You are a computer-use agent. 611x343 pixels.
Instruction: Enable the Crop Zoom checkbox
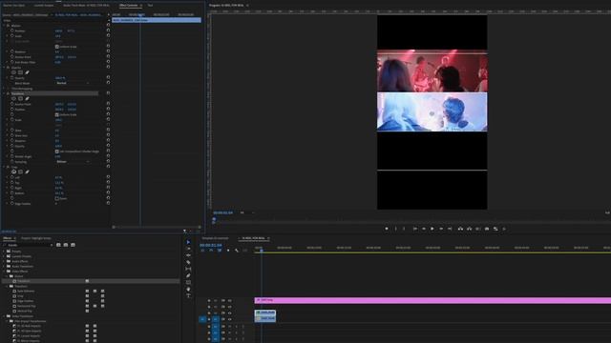pyautogui.click(x=57, y=198)
